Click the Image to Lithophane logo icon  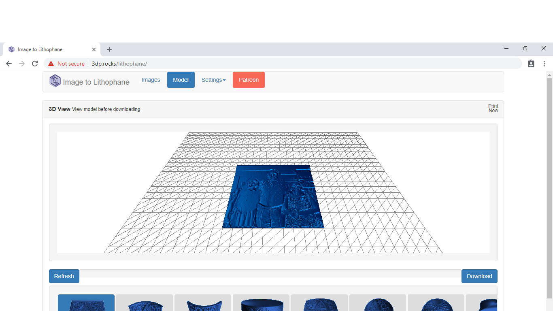[55, 81]
